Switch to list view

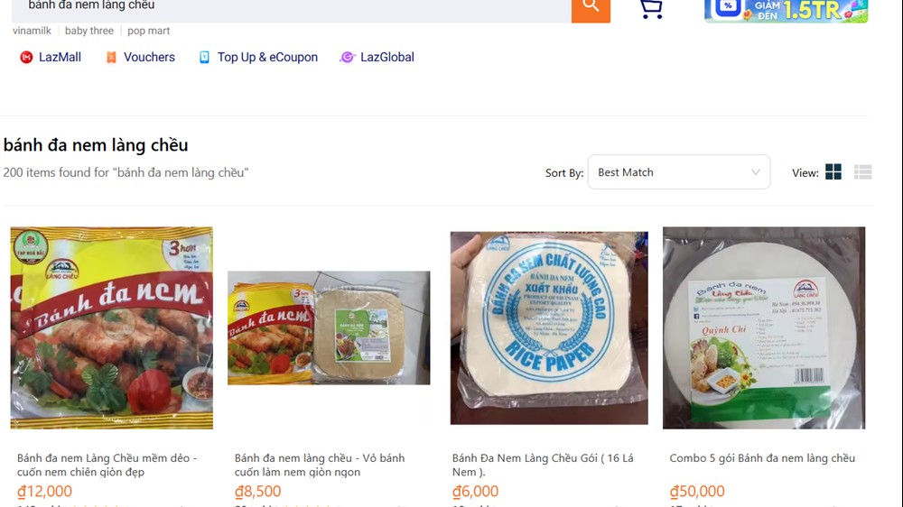pos(862,172)
